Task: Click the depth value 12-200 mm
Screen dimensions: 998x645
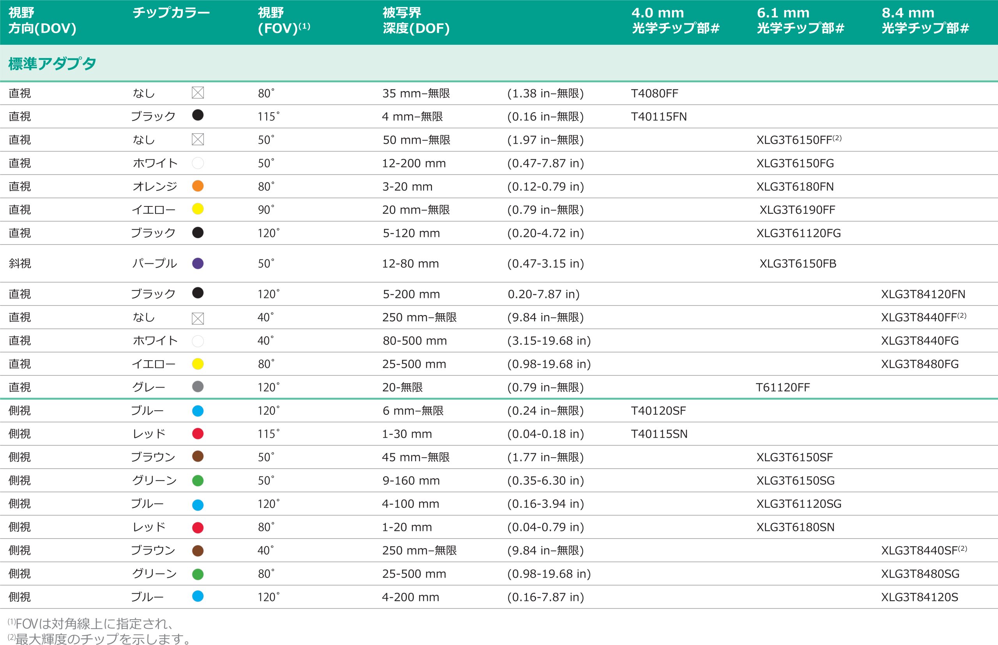Action: 414,163
